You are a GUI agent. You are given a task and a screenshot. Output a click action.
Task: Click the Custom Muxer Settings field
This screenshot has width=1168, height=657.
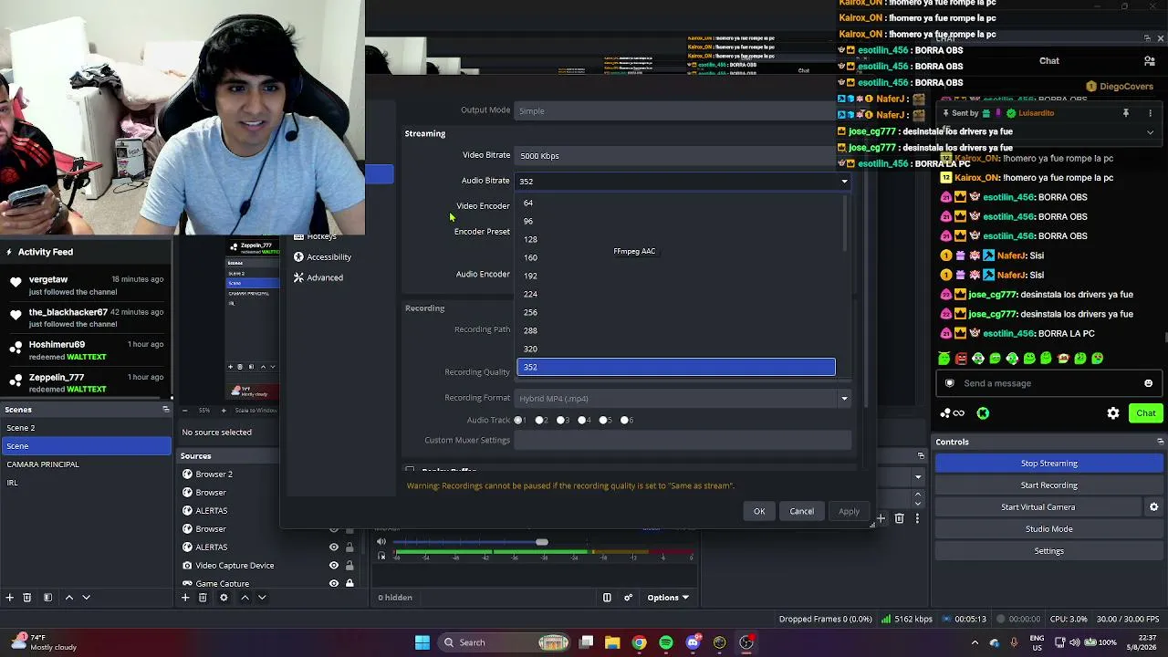point(683,441)
